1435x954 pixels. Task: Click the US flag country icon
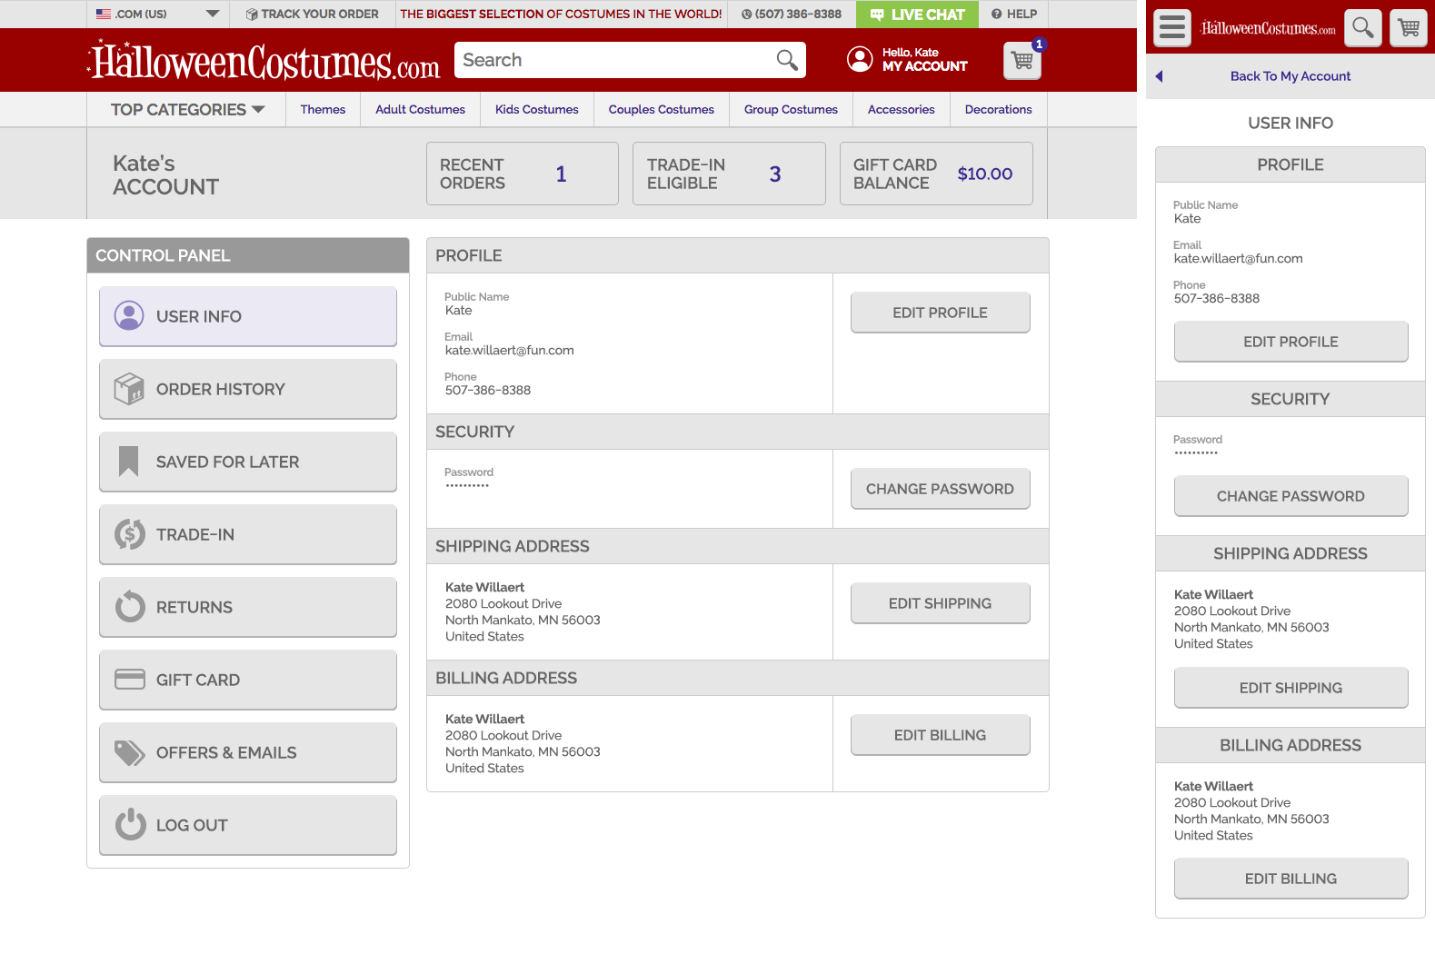pyautogui.click(x=104, y=14)
